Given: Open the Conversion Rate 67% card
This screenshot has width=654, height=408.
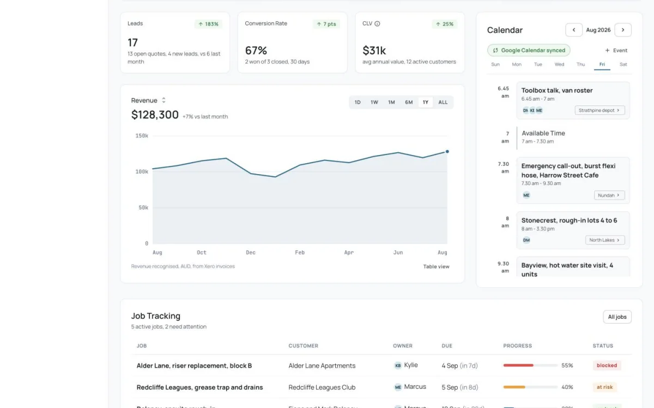Looking at the screenshot, I should point(292,42).
